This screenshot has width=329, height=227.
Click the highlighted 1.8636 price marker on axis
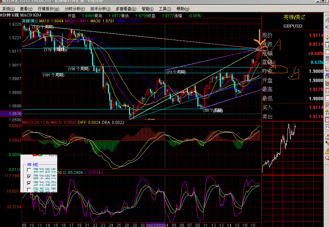point(11,113)
